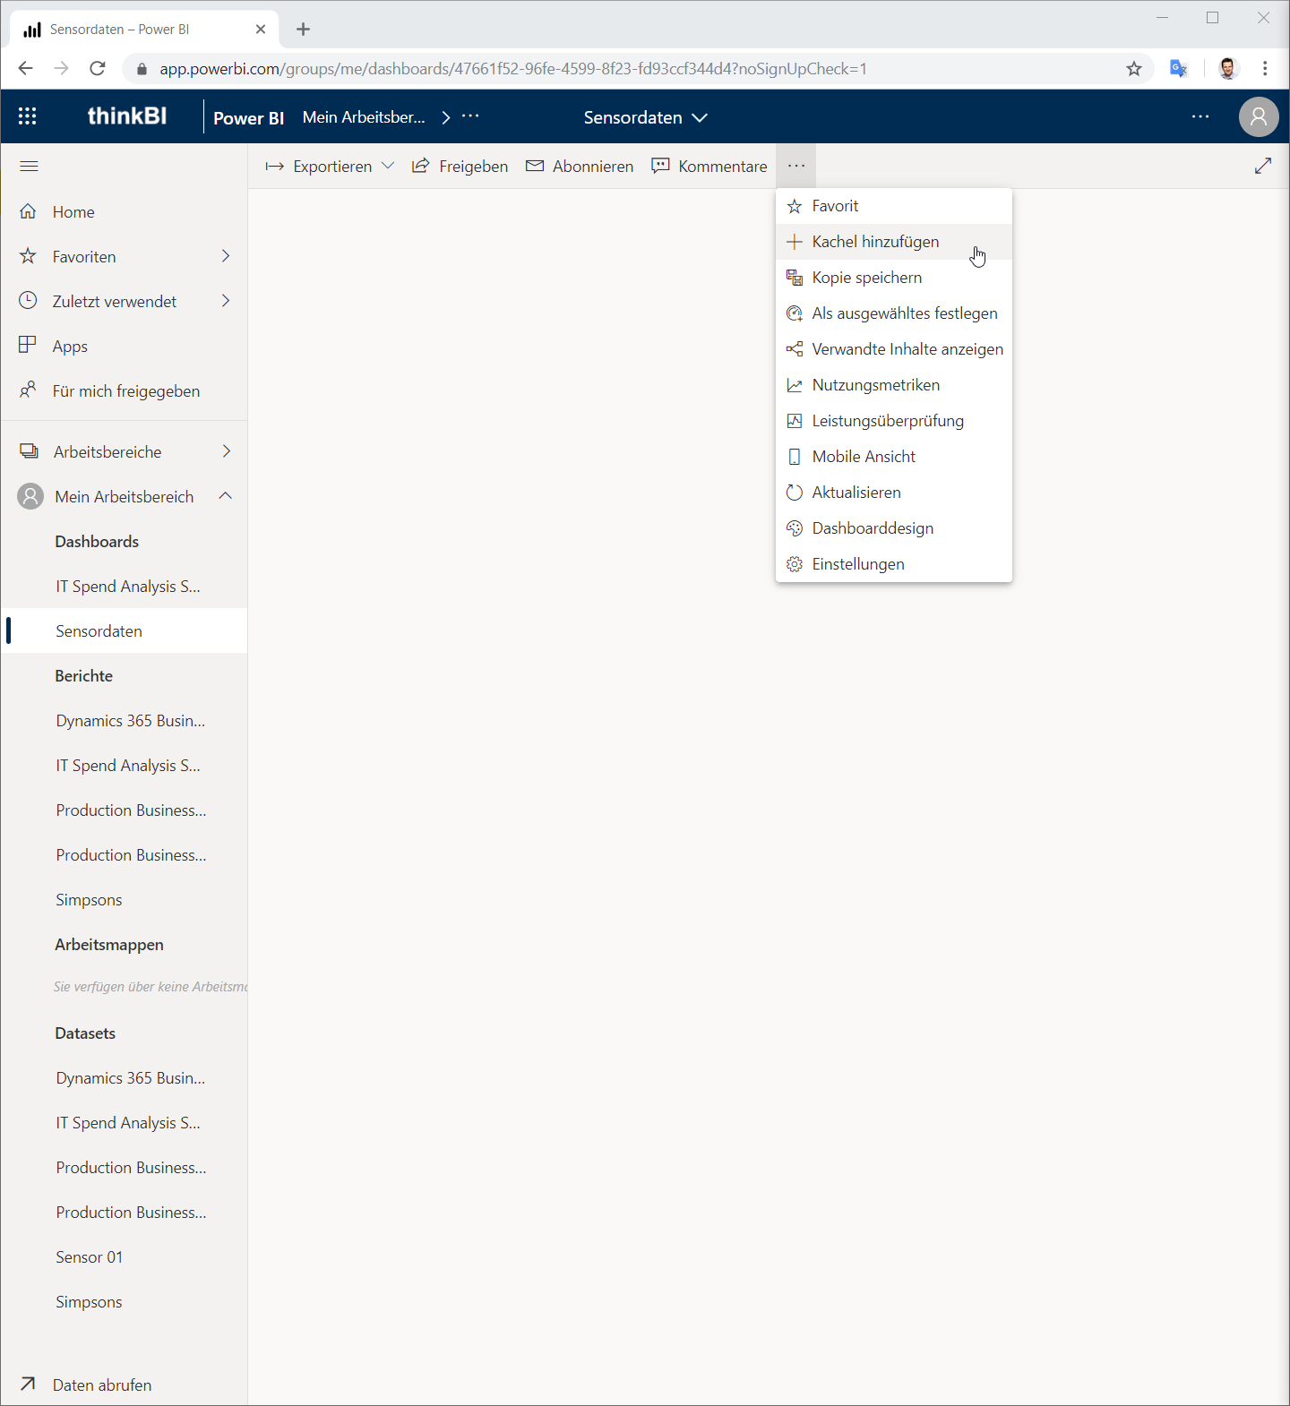
Task: Open Dynamics 365 Busin... under Datasets
Action: pyautogui.click(x=125, y=1077)
